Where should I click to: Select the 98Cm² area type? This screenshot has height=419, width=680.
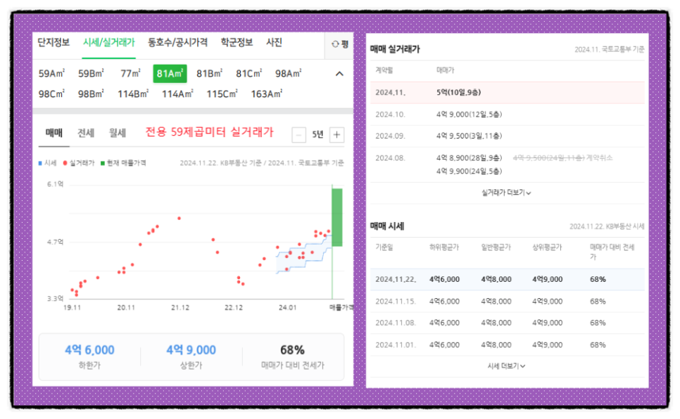[51, 94]
